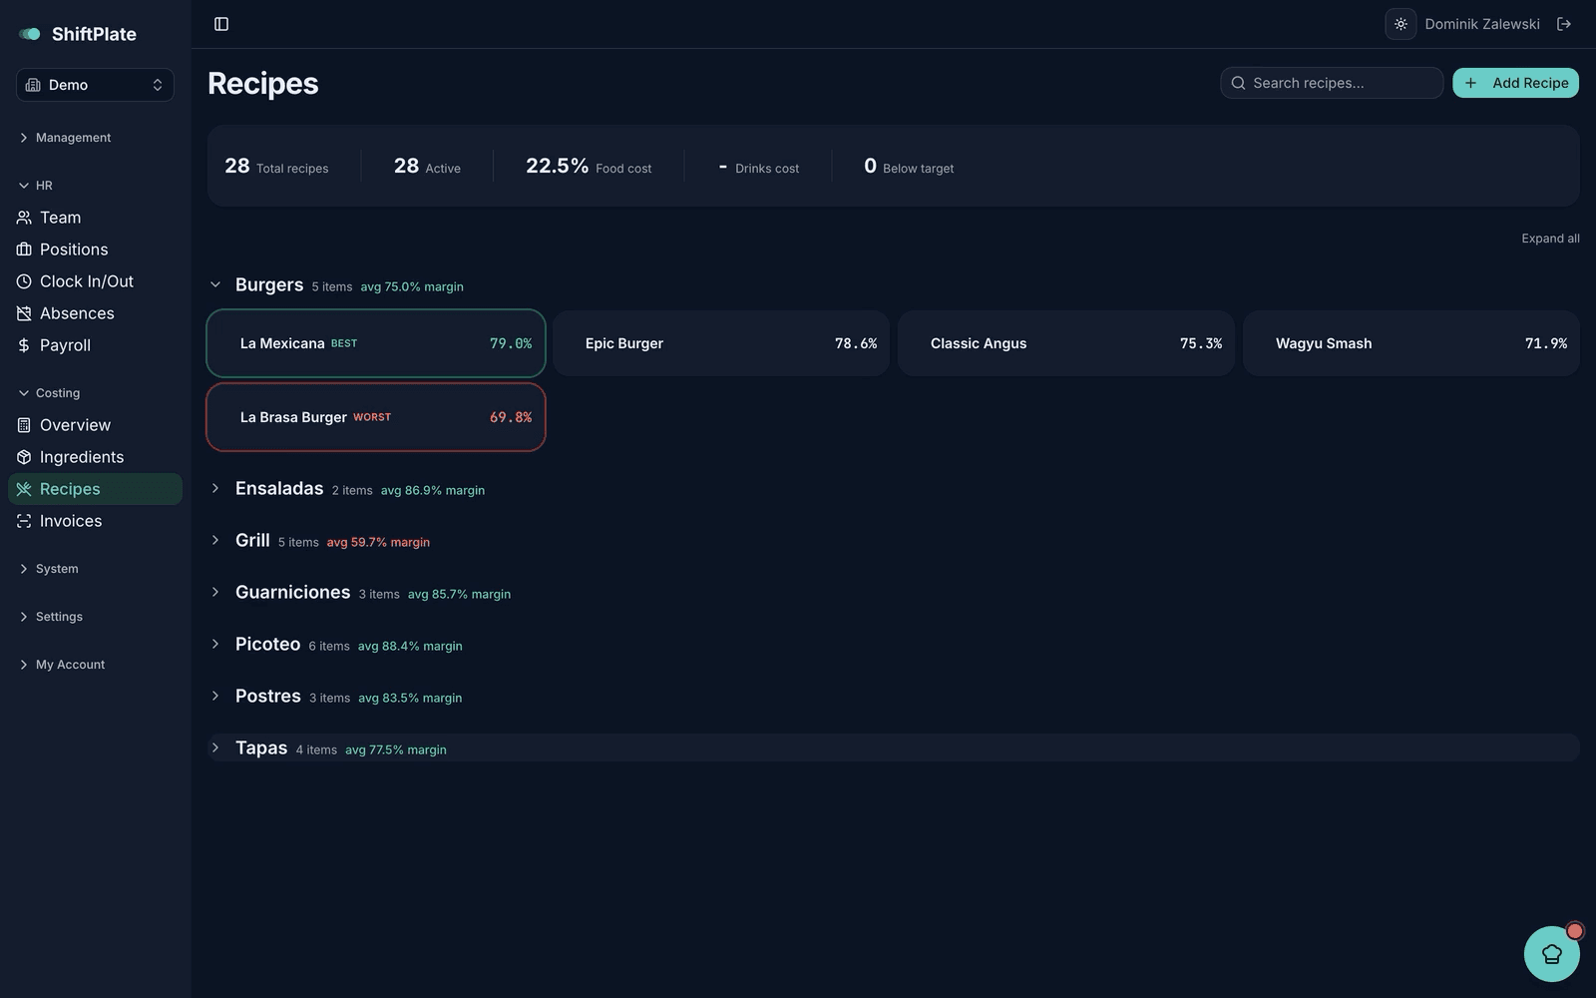This screenshot has height=998, width=1596.
Task: Click the Search recipes input field
Action: 1332,83
